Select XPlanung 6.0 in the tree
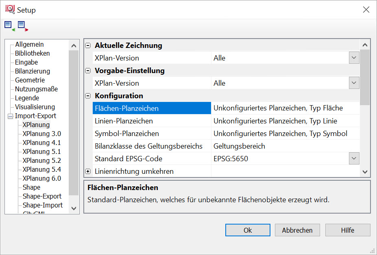This screenshot has width=377, height=255. pos(41,178)
